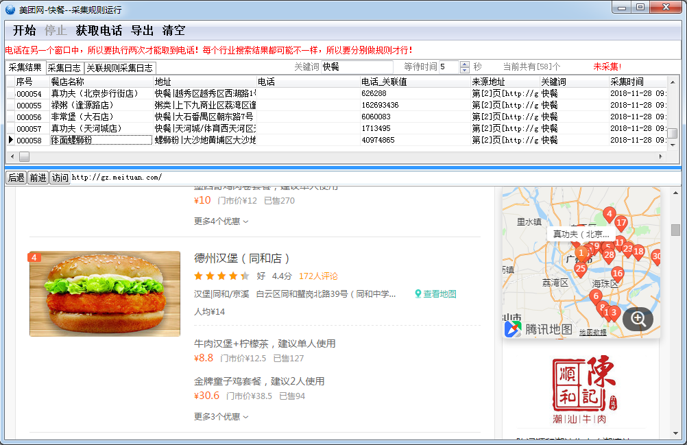Click the application globe icon in title bar

(10, 9)
